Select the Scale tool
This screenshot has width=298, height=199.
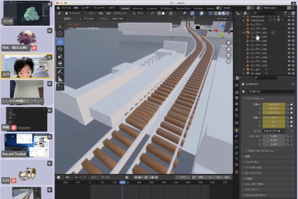tap(61, 56)
